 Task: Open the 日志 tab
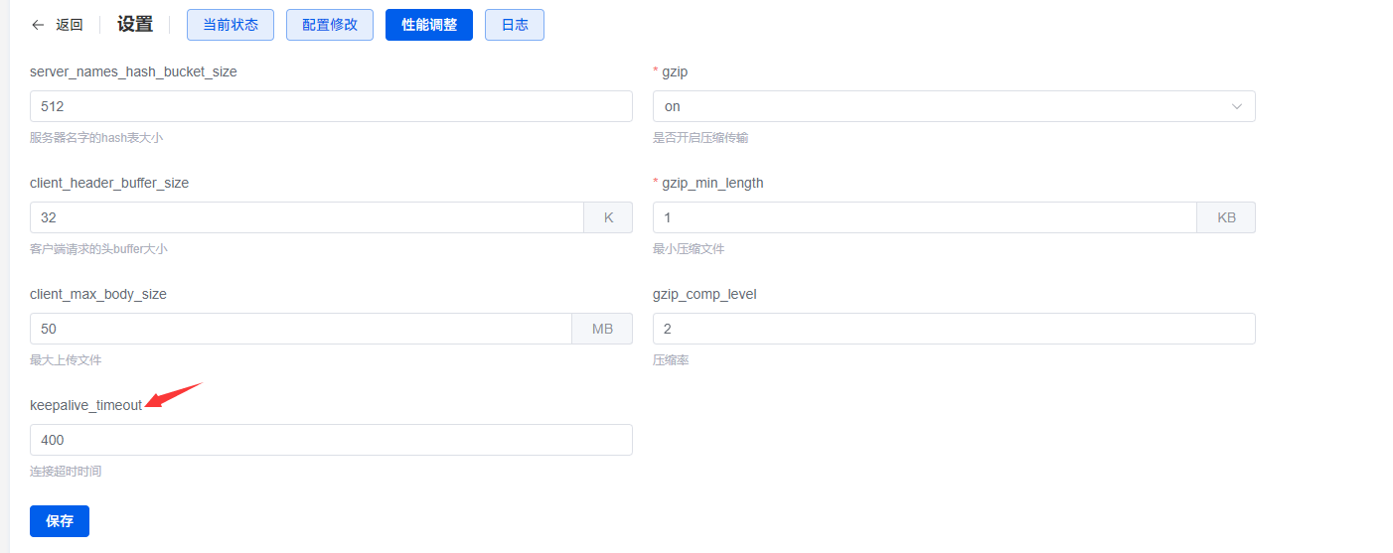(x=515, y=25)
